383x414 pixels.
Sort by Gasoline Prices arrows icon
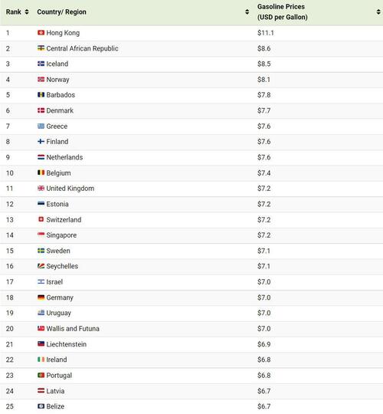tap(378, 11)
